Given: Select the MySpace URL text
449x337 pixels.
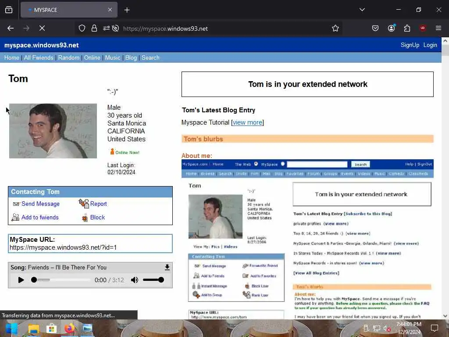Looking at the screenshot, I should pyautogui.click(x=63, y=247).
